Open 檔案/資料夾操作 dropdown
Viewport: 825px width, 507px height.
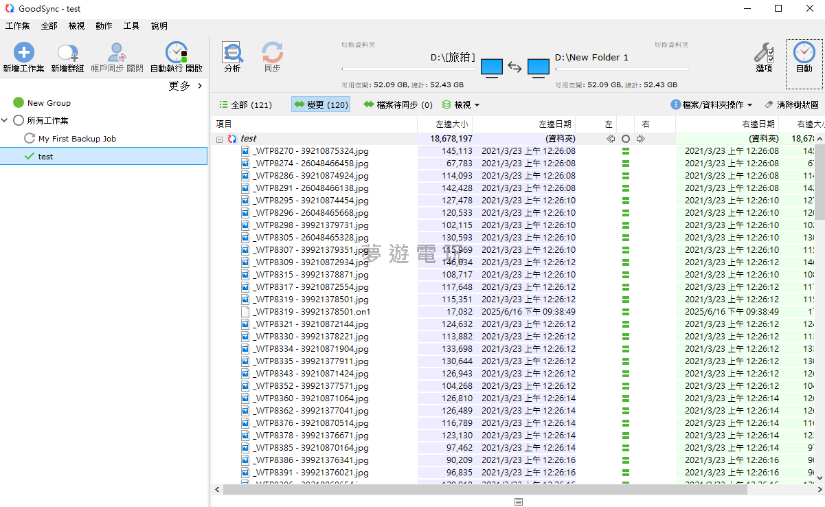tap(712, 105)
